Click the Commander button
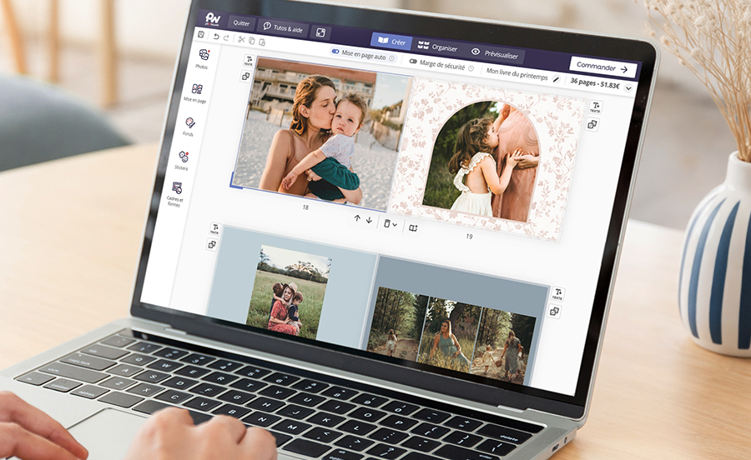The width and height of the screenshot is (751, 460). coord(602,68)
